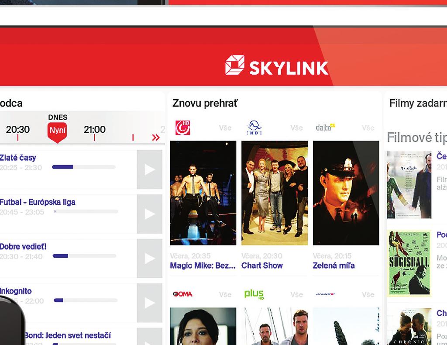Show all replays via Vše next to red HD logo
The height and width of the screenshot is (345, 447).
pos(225,128)
